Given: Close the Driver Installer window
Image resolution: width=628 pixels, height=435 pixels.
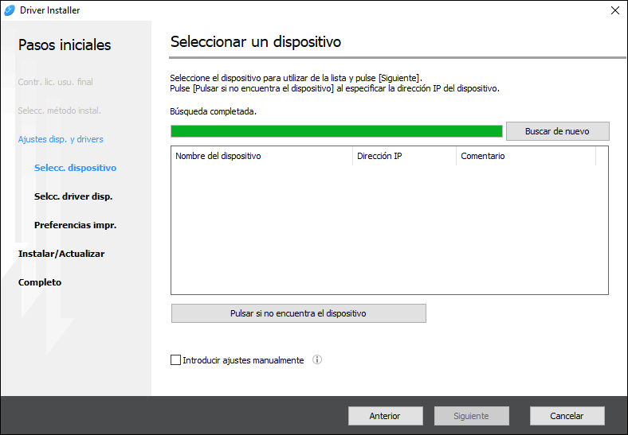Looking at the screenshot, I should pyautogui.click(x=614, y=10).
